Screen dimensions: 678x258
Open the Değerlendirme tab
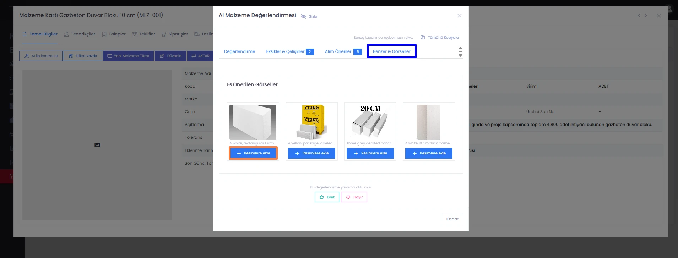point(239,51)
